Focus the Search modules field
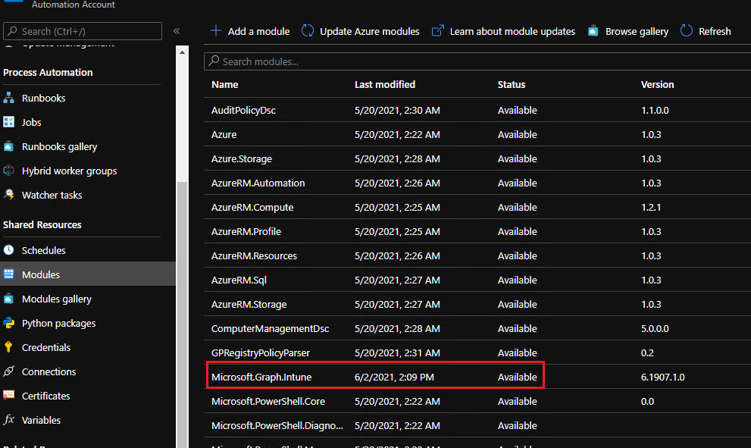The width and height of the screenshot is (751, 448). tap(477, 61)
